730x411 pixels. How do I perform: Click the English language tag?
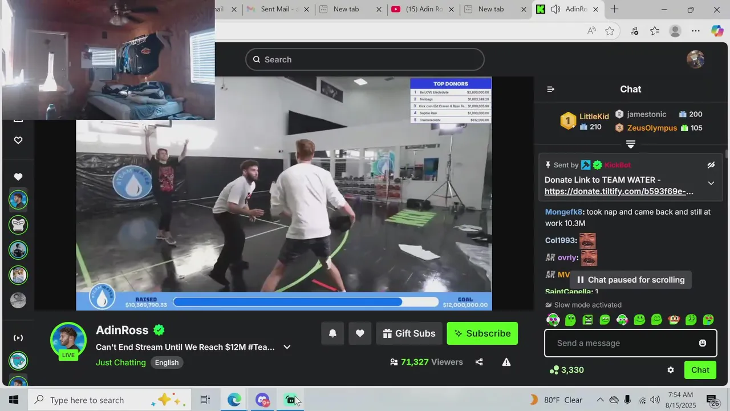tap(167, 362)
